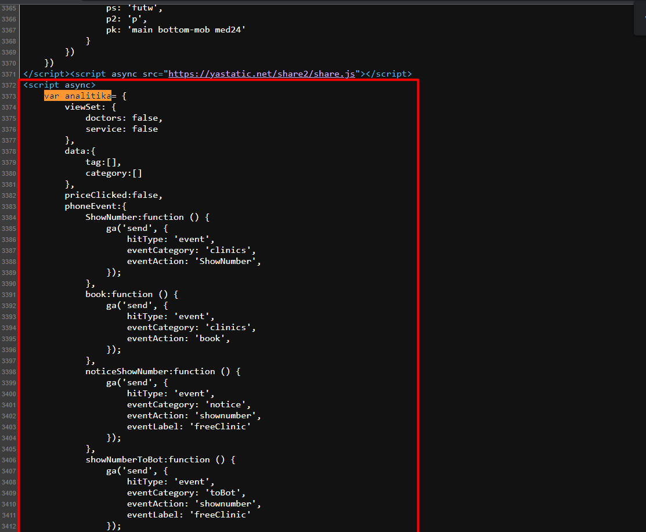
Task: Click line number 3391 in the gutter
Action: pos(9,295)
